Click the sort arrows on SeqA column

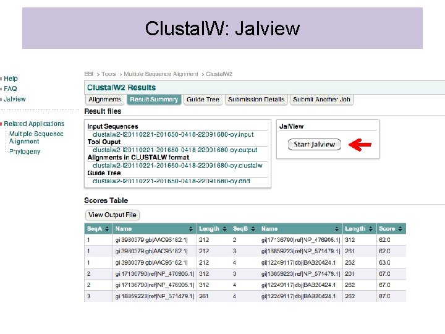pyautogui.click(x=107, y=229)
